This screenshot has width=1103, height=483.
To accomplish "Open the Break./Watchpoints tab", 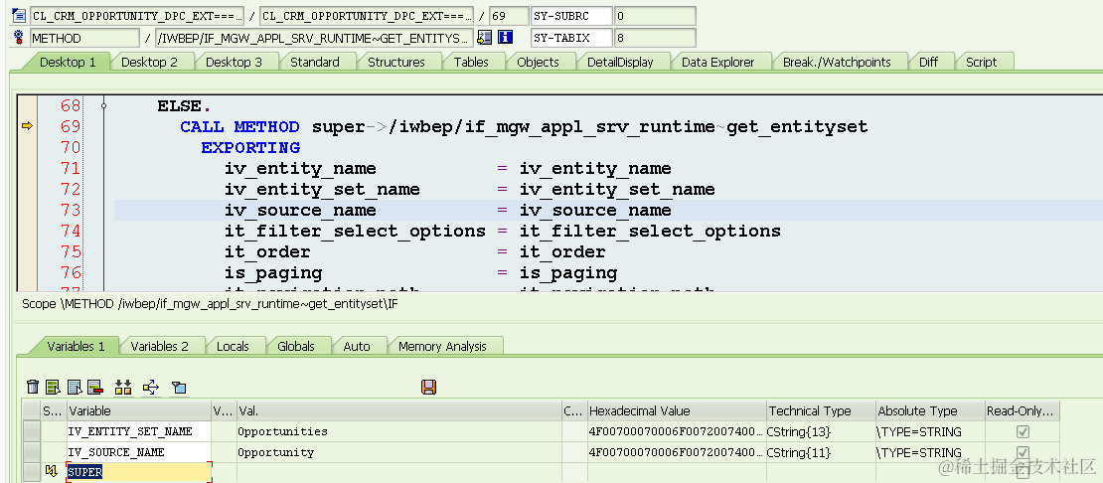I will tap(837, 62).
